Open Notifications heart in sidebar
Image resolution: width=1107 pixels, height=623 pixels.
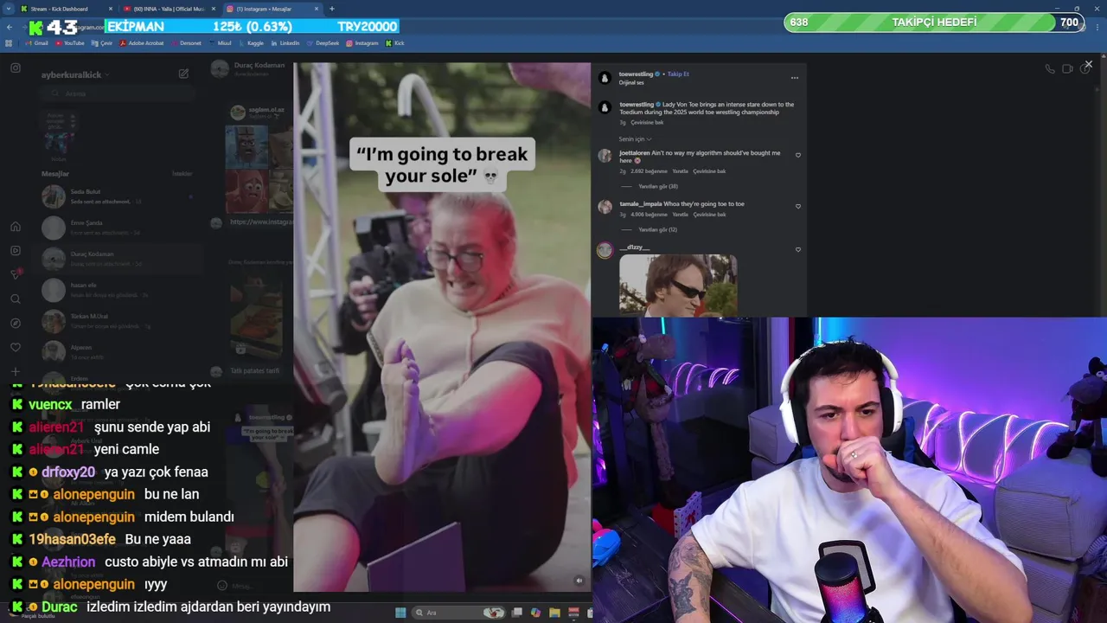(16, 348)
